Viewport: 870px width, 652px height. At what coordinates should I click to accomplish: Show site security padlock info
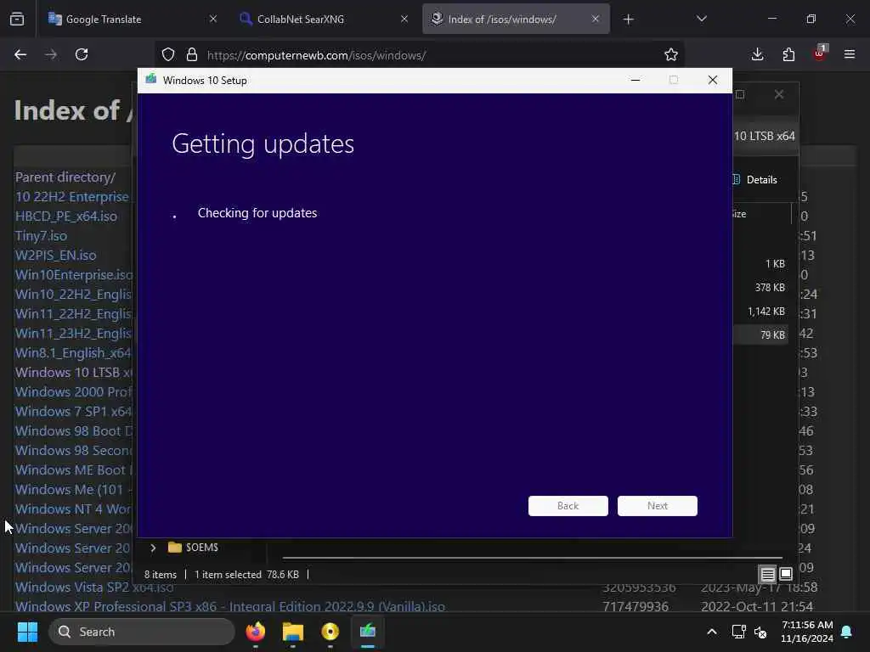coord(192,55)
